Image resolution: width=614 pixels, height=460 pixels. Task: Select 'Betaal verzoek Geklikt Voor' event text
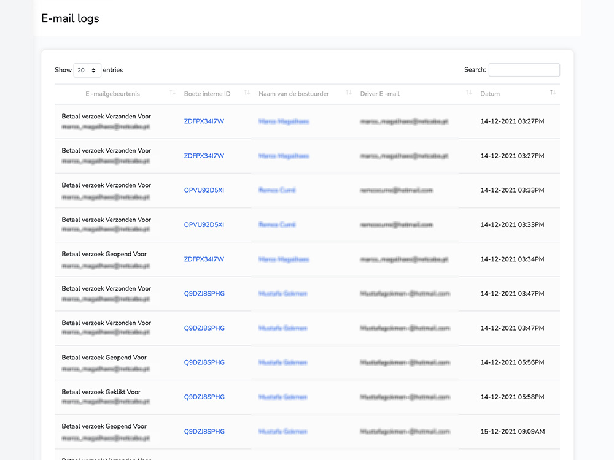click(101, 392)
